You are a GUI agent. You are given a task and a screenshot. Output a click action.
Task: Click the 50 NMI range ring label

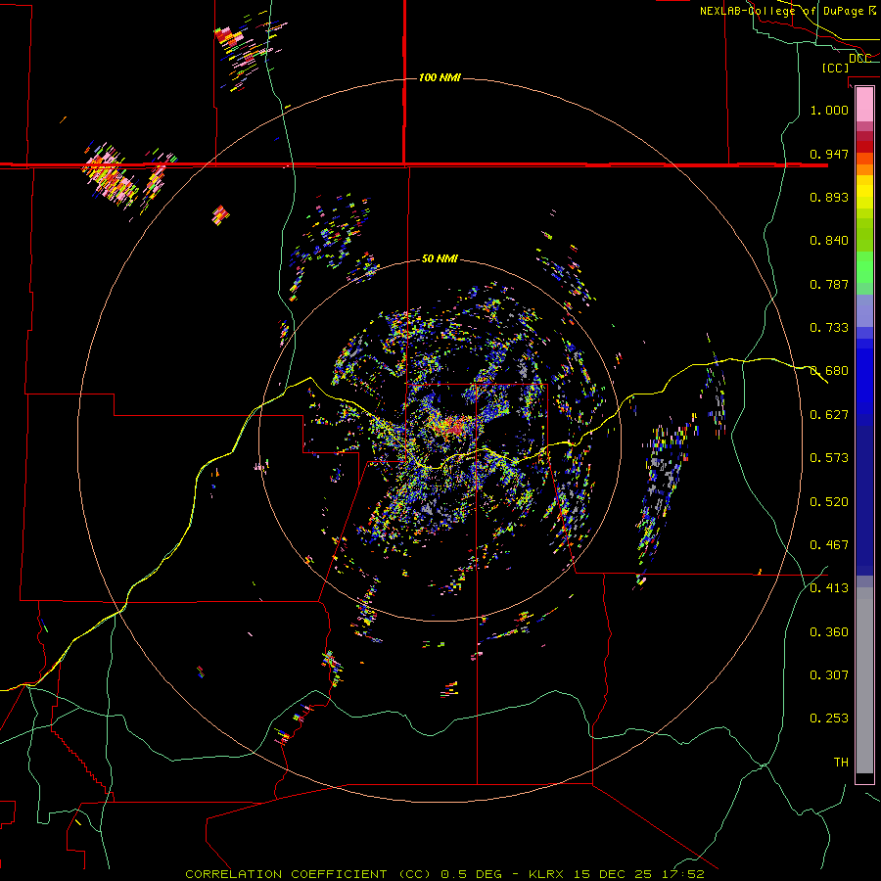[x=440, y=259]
